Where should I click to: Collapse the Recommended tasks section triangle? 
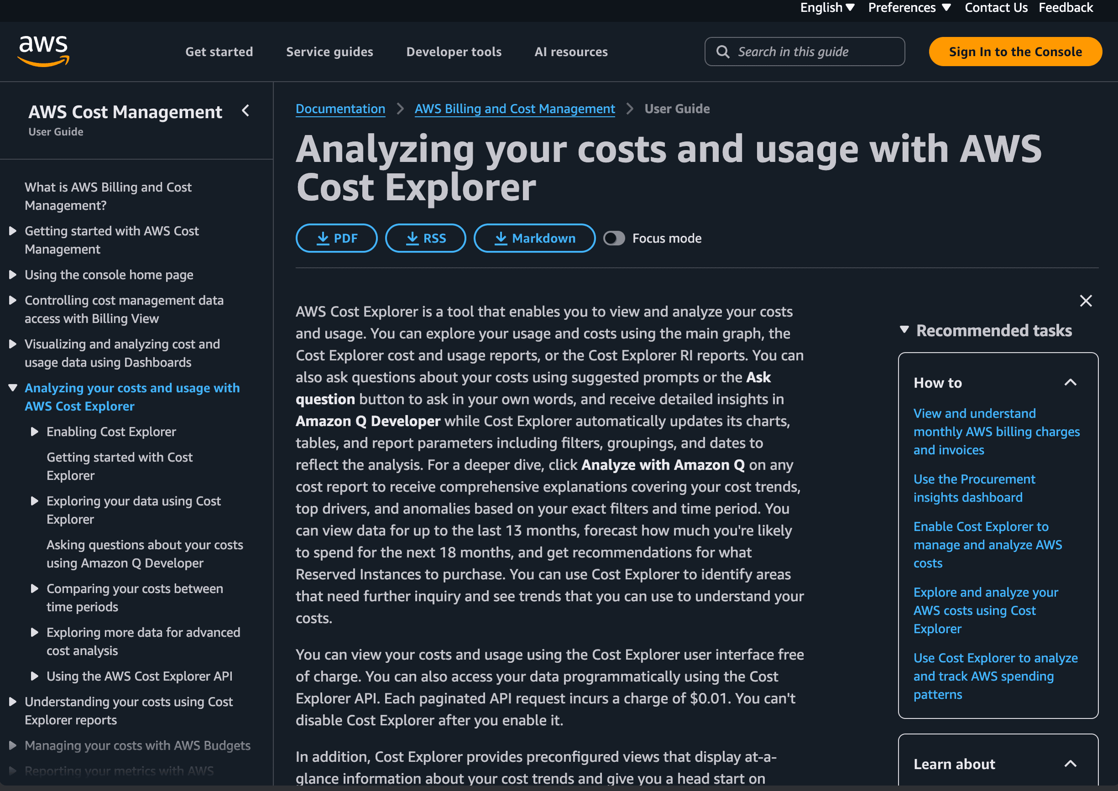click(x=904, y=330)
